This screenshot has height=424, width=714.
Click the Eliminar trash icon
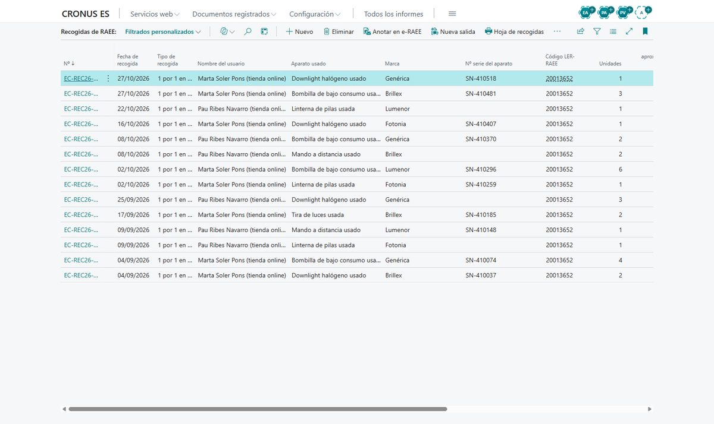coord(327,31)
